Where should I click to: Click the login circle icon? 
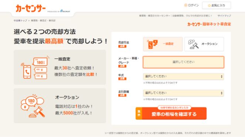tap(186, 5)
